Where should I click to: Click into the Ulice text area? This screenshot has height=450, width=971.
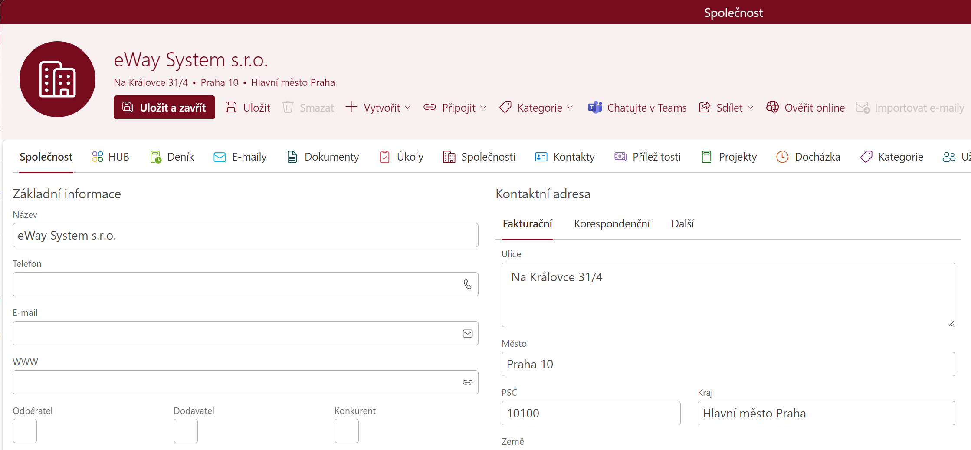coord(728,295)
